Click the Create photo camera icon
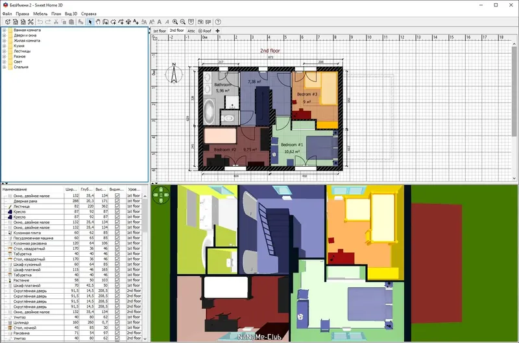519x343 pixels. point(200,22)
